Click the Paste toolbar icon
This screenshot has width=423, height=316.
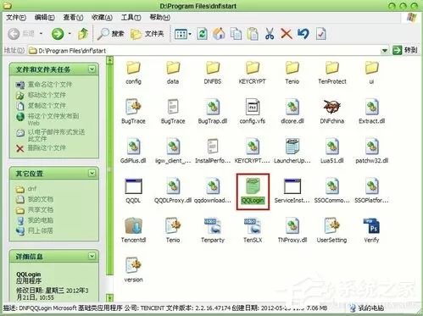(253, 34)
